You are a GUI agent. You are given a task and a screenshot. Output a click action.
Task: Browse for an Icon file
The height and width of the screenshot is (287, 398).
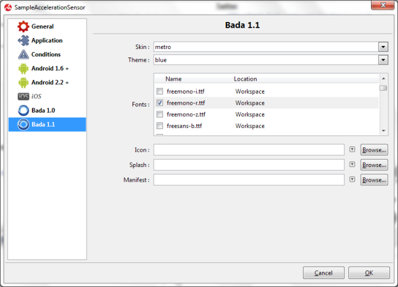point(374,150)
